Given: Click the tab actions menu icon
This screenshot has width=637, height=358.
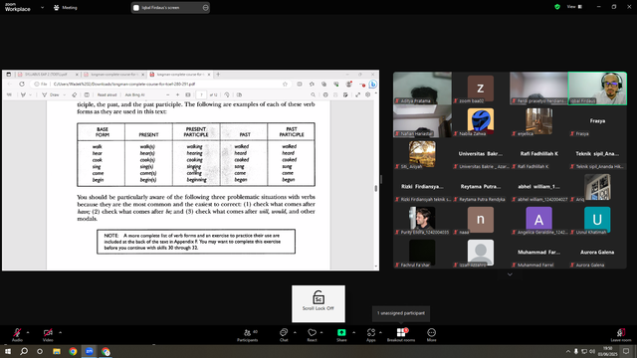Looking at the screenshot, I should [x=9, y=75].
